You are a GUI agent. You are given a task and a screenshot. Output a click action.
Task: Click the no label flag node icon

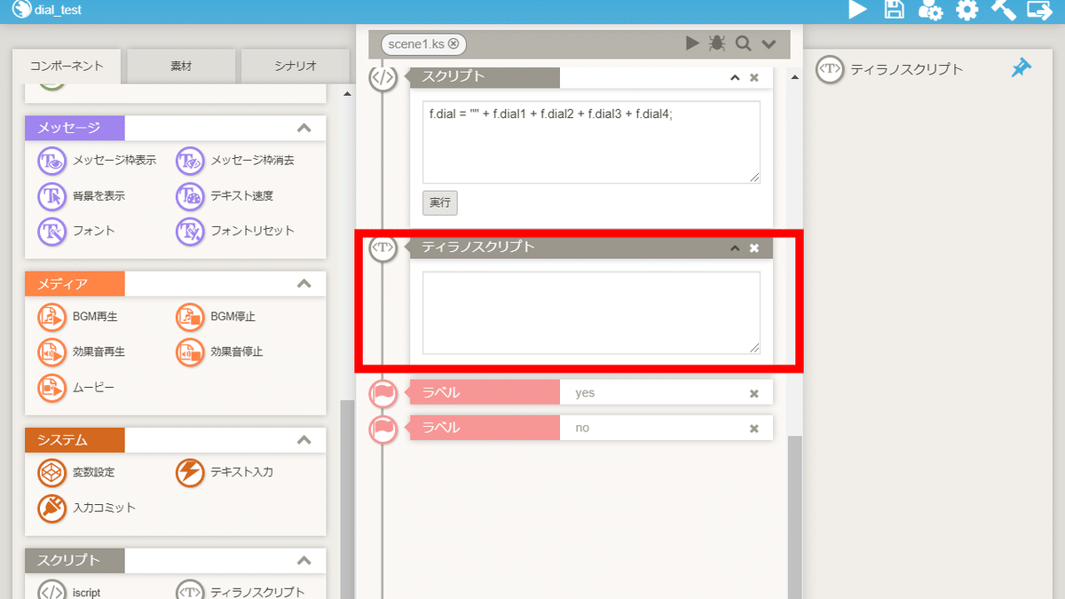[x=383, y=429]
